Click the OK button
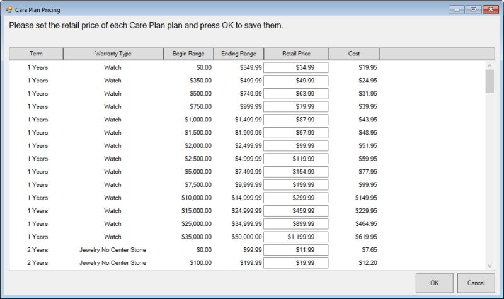The height and width of the screenshot is (299, 504). [434, 283]
